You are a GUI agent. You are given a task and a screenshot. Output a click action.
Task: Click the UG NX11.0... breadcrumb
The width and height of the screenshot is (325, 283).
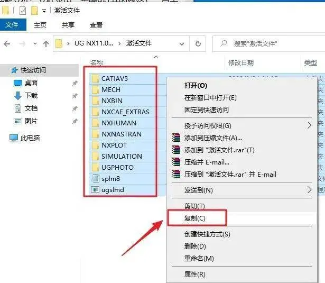94,43
